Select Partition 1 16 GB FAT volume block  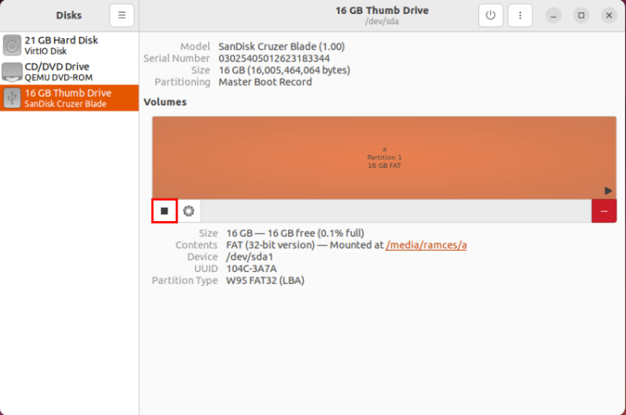pyautogui.click(x=384, y=157)
